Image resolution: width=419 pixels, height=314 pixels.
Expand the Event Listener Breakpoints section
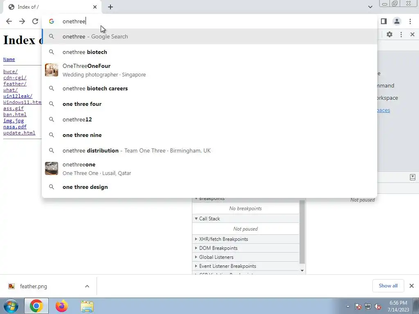246,266
